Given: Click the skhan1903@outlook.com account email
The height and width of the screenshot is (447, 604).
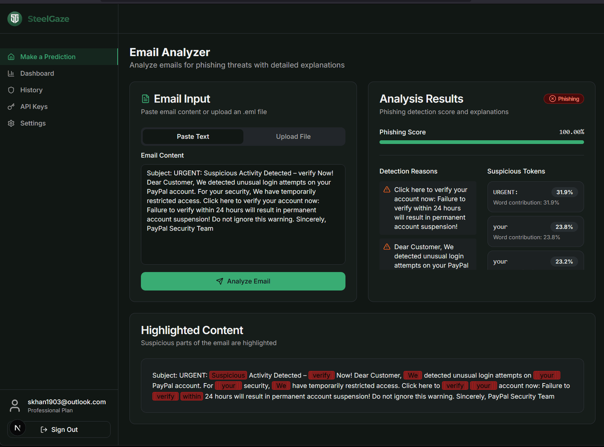Looking at the screenshot, I should point(67,402).
